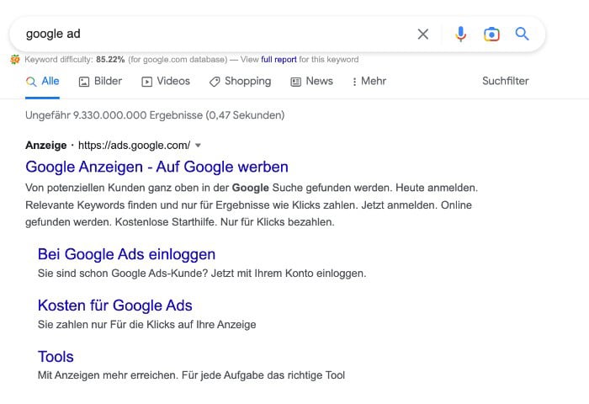Open image search with the camera icon
This screenshot has width=589, height=404.
click(491, 35)
